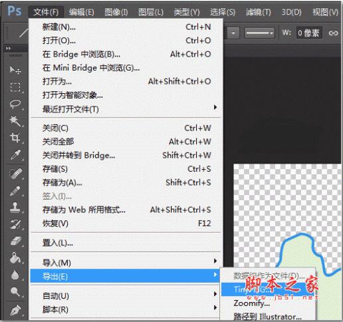This screenshot has width=343, height=322.
Task: Open the stroke line style dropdown
Action: tap(259, 33)
